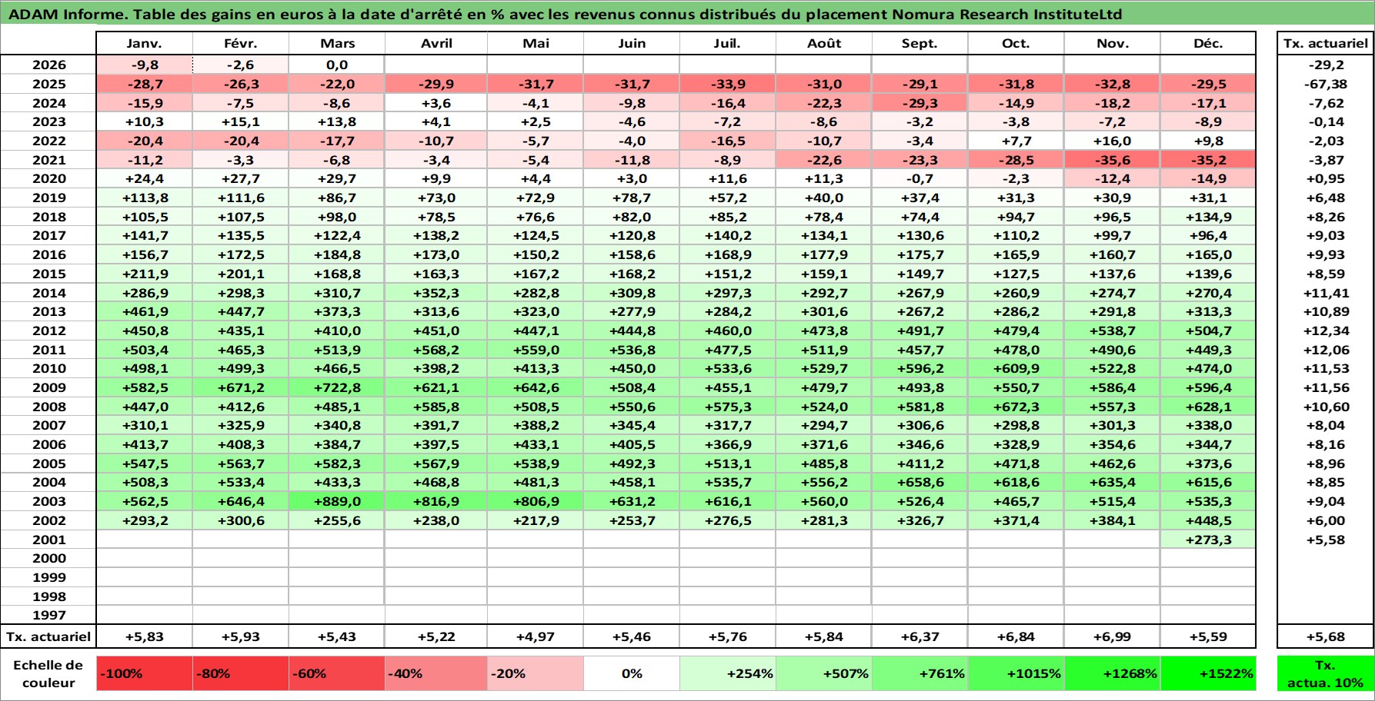Pick the +1015% color scale swatch
This screenshot has height=701, width=1375.
pos(1016,673)
